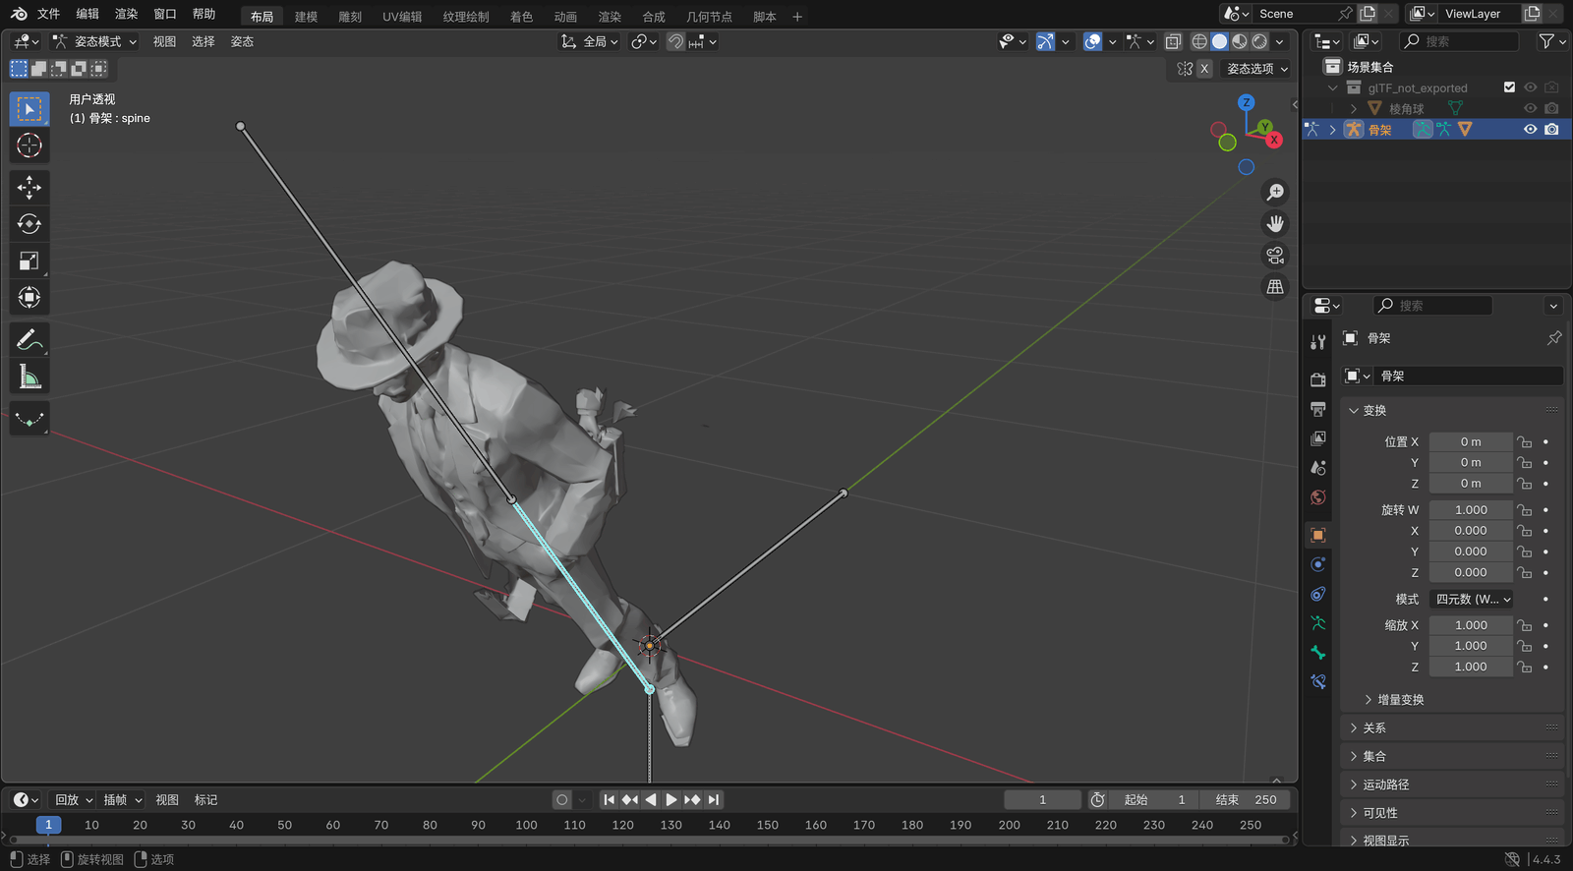Open the Object Constraints properties tab

tap(1318, 594)
